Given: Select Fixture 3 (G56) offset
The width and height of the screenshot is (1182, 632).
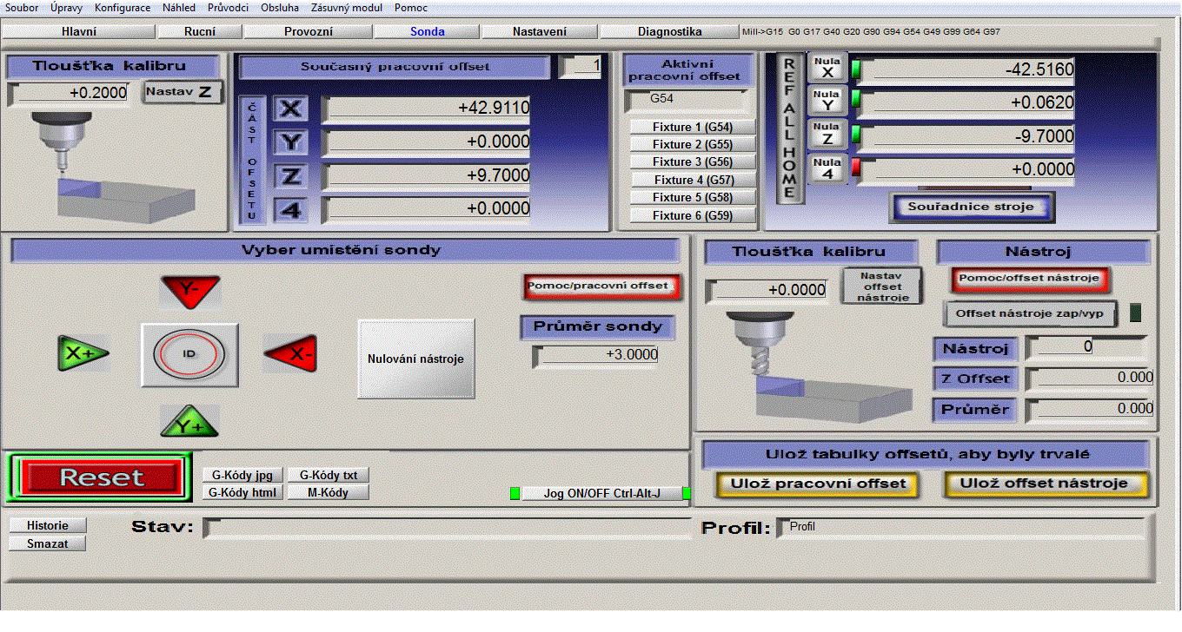Looking at the screenshot, I should 693,162.
